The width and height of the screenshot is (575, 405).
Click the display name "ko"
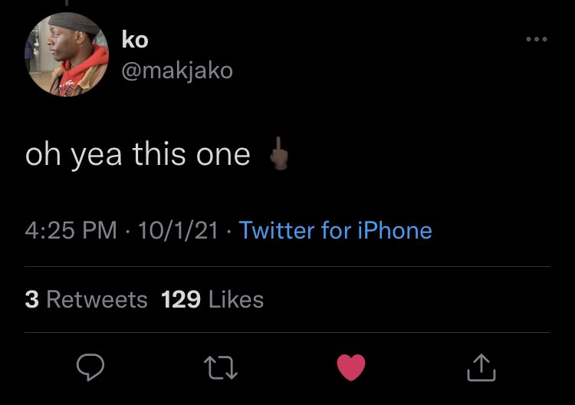pos(134,39)
